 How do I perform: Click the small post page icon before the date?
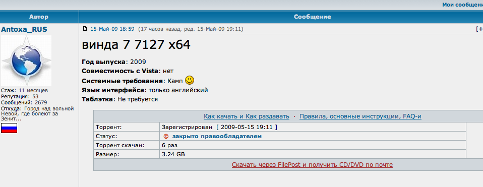click(x=85, y=29)
